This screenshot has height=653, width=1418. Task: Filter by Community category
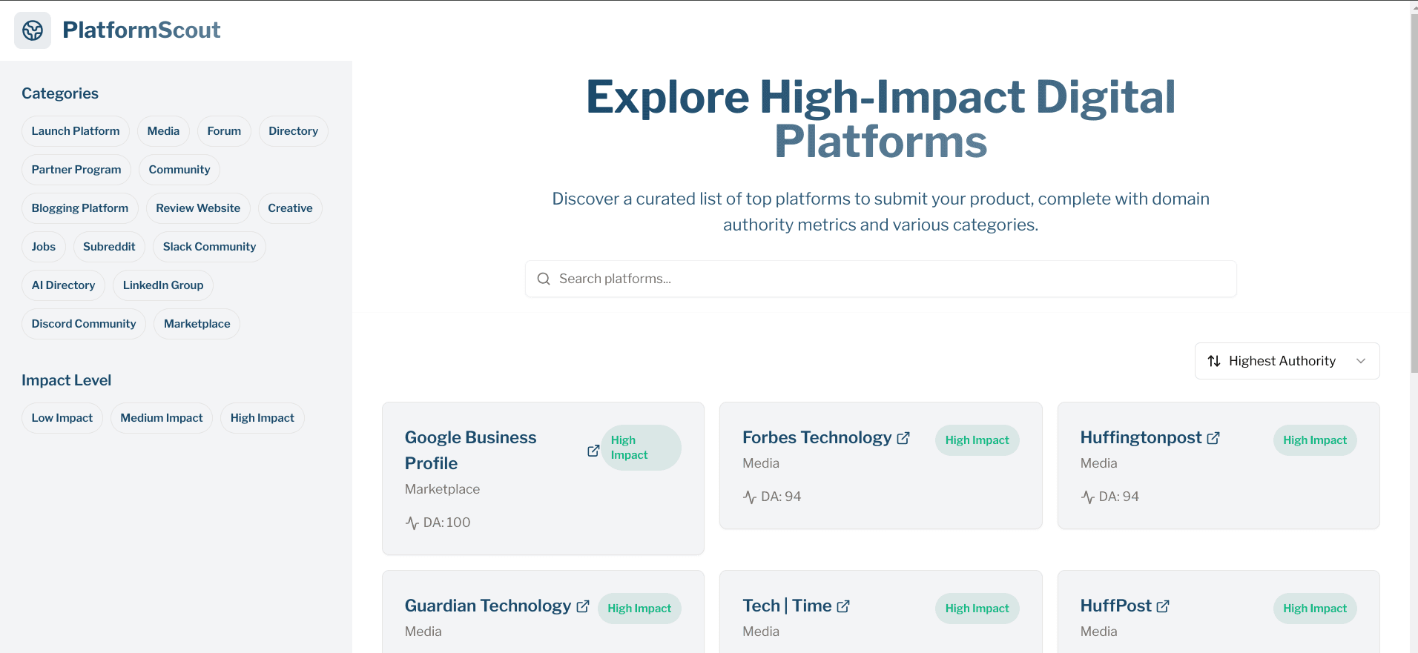click(179, 170)
